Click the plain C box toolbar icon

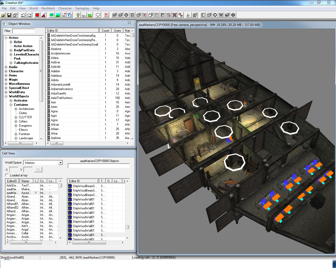click(x=203, y=15)
